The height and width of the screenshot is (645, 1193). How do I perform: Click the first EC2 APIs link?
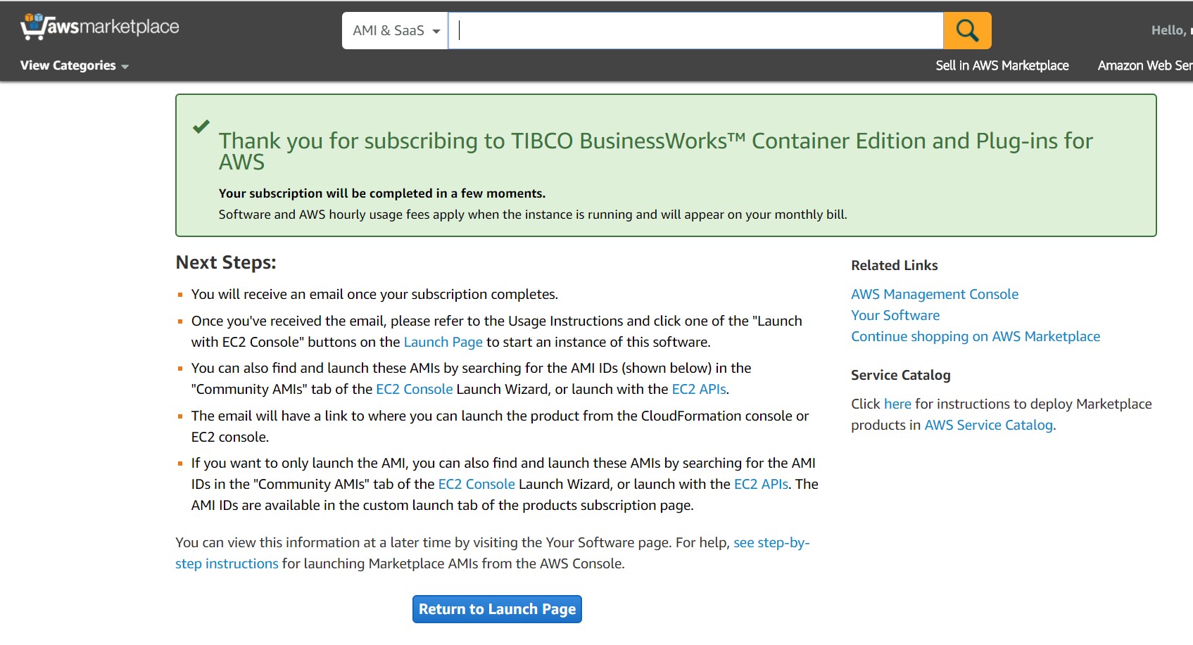[x=698, y=389]
